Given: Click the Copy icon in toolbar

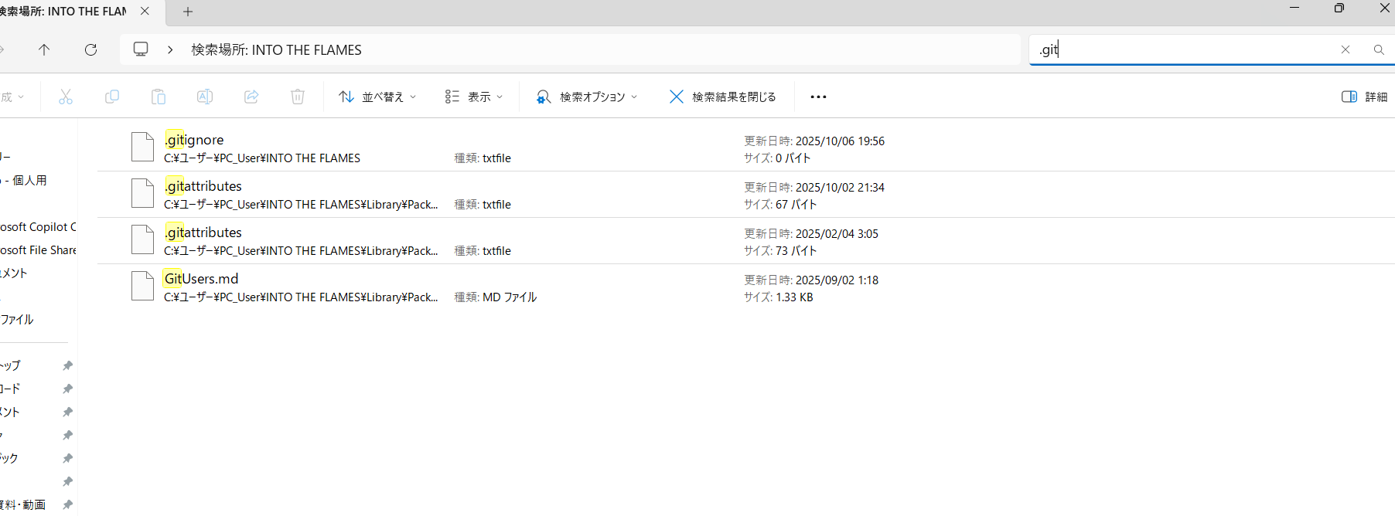Looking at the screenshot, I should pyautogui.click(x=112, y=97).
